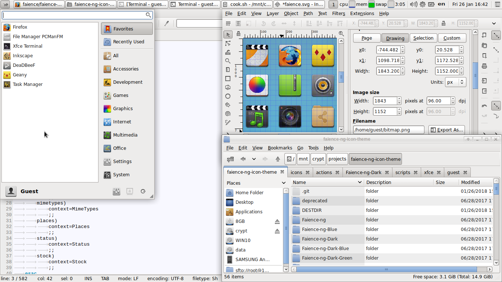The image size is (502, 282).
Task: Click the Rotate 90° clockwise icon
Action: [x=274, y=23]
